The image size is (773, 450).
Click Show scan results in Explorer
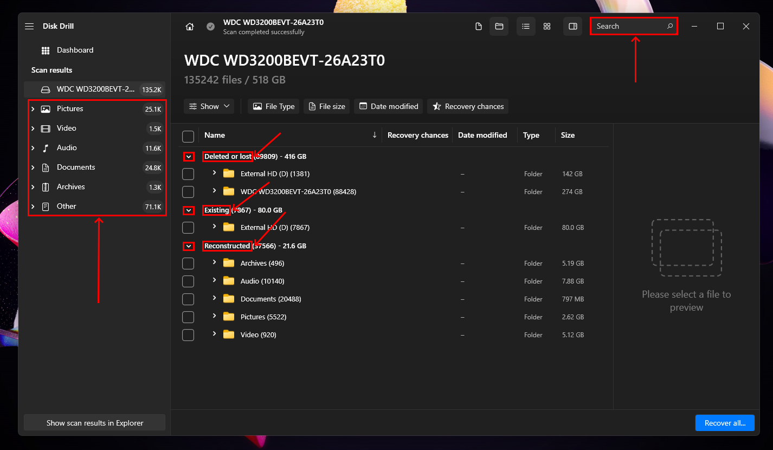[94, 423]
